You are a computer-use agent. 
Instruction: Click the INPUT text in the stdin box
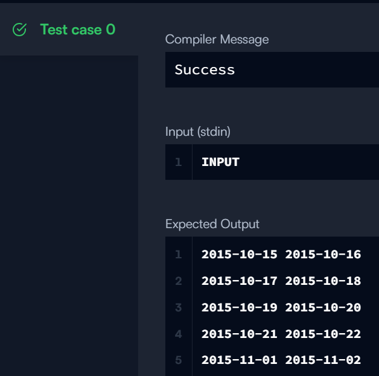click(x=220, y=162)
